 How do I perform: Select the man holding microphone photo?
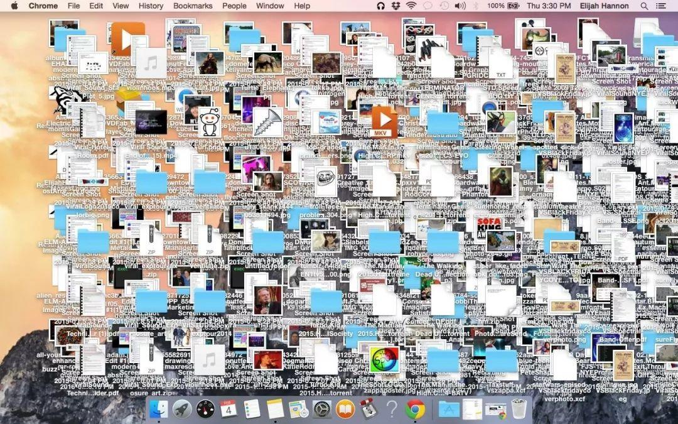pyautogui.click(x=267, y=301)
